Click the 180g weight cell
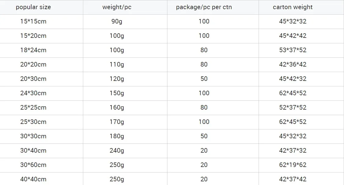Viewport: 344px width, 185px height. 117,136
